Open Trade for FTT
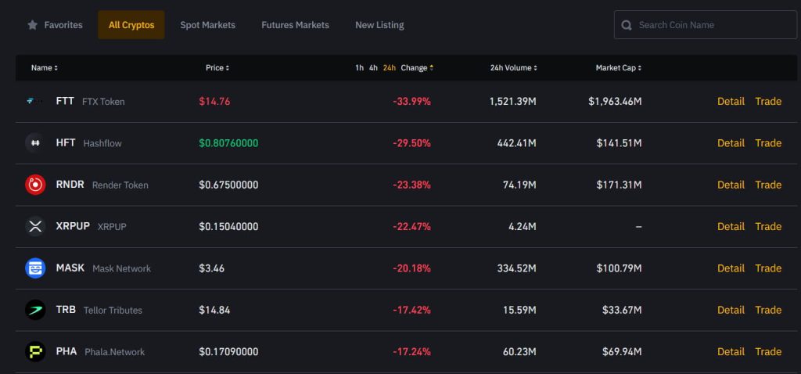 (x=768, y=101)
